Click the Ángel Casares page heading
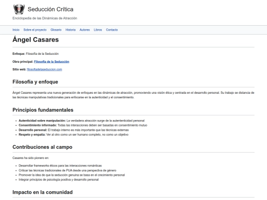The image size is (267, 200). point(36,40)
